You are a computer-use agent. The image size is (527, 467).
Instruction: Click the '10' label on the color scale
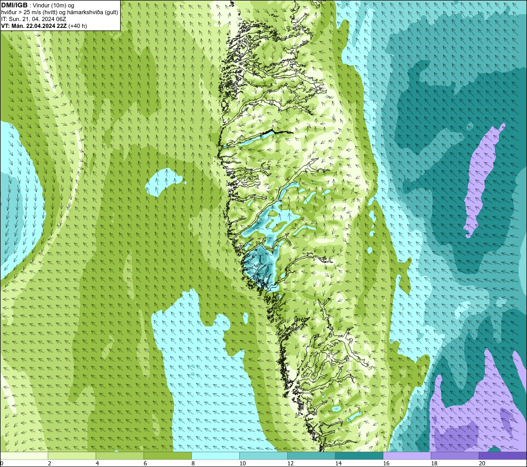pos(242,463)
